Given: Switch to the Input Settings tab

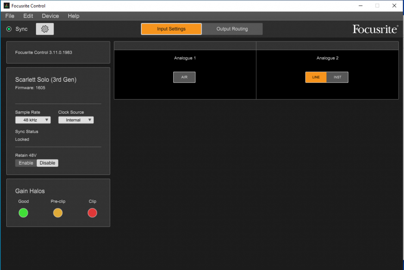Looking at the screenshot, I should (171, 29).
